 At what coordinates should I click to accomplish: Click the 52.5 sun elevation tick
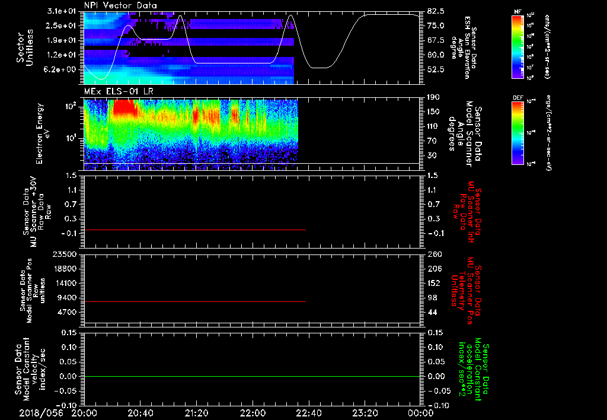coord(436,69)
